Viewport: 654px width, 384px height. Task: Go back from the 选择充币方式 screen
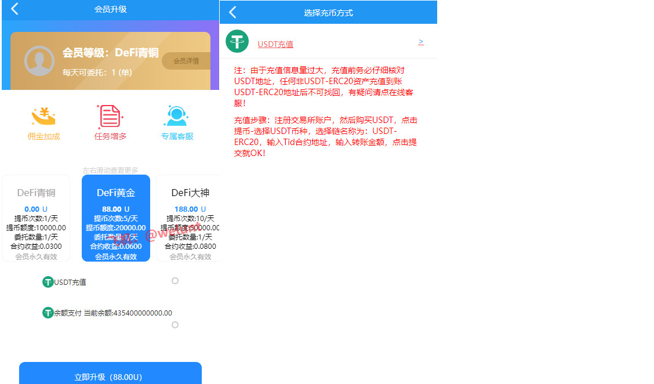tap(232, 13)
